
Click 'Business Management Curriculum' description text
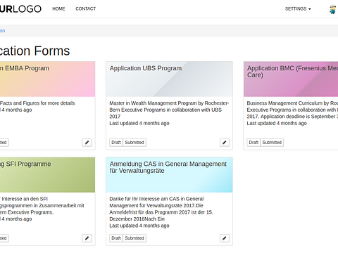coord(292,110)
